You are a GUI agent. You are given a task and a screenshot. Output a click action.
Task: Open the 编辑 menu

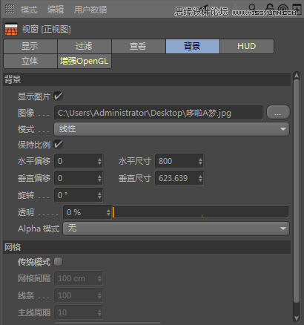(56, 10)
